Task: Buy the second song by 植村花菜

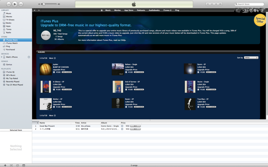Action: [135, 129]
